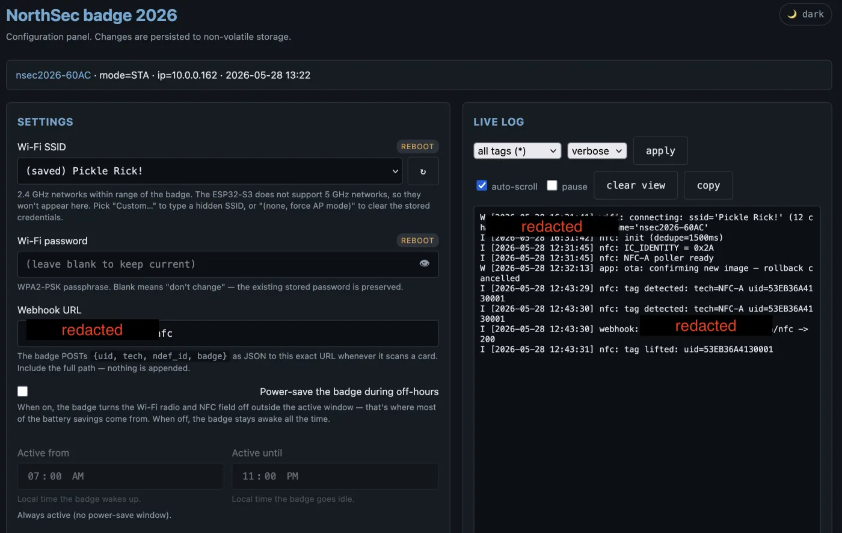Click the 'IC_IDENTITY = 0x2A' log line
The image size is (842, 533).
pos(597,248)
